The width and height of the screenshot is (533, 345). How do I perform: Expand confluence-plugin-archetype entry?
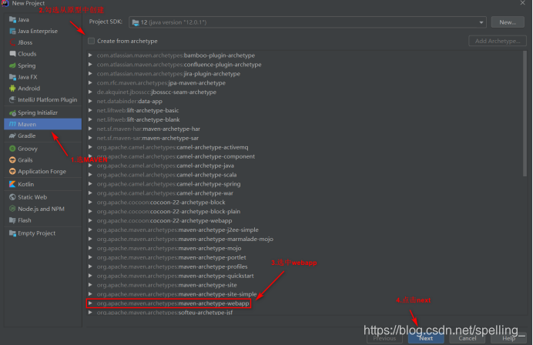coord(90,64)
